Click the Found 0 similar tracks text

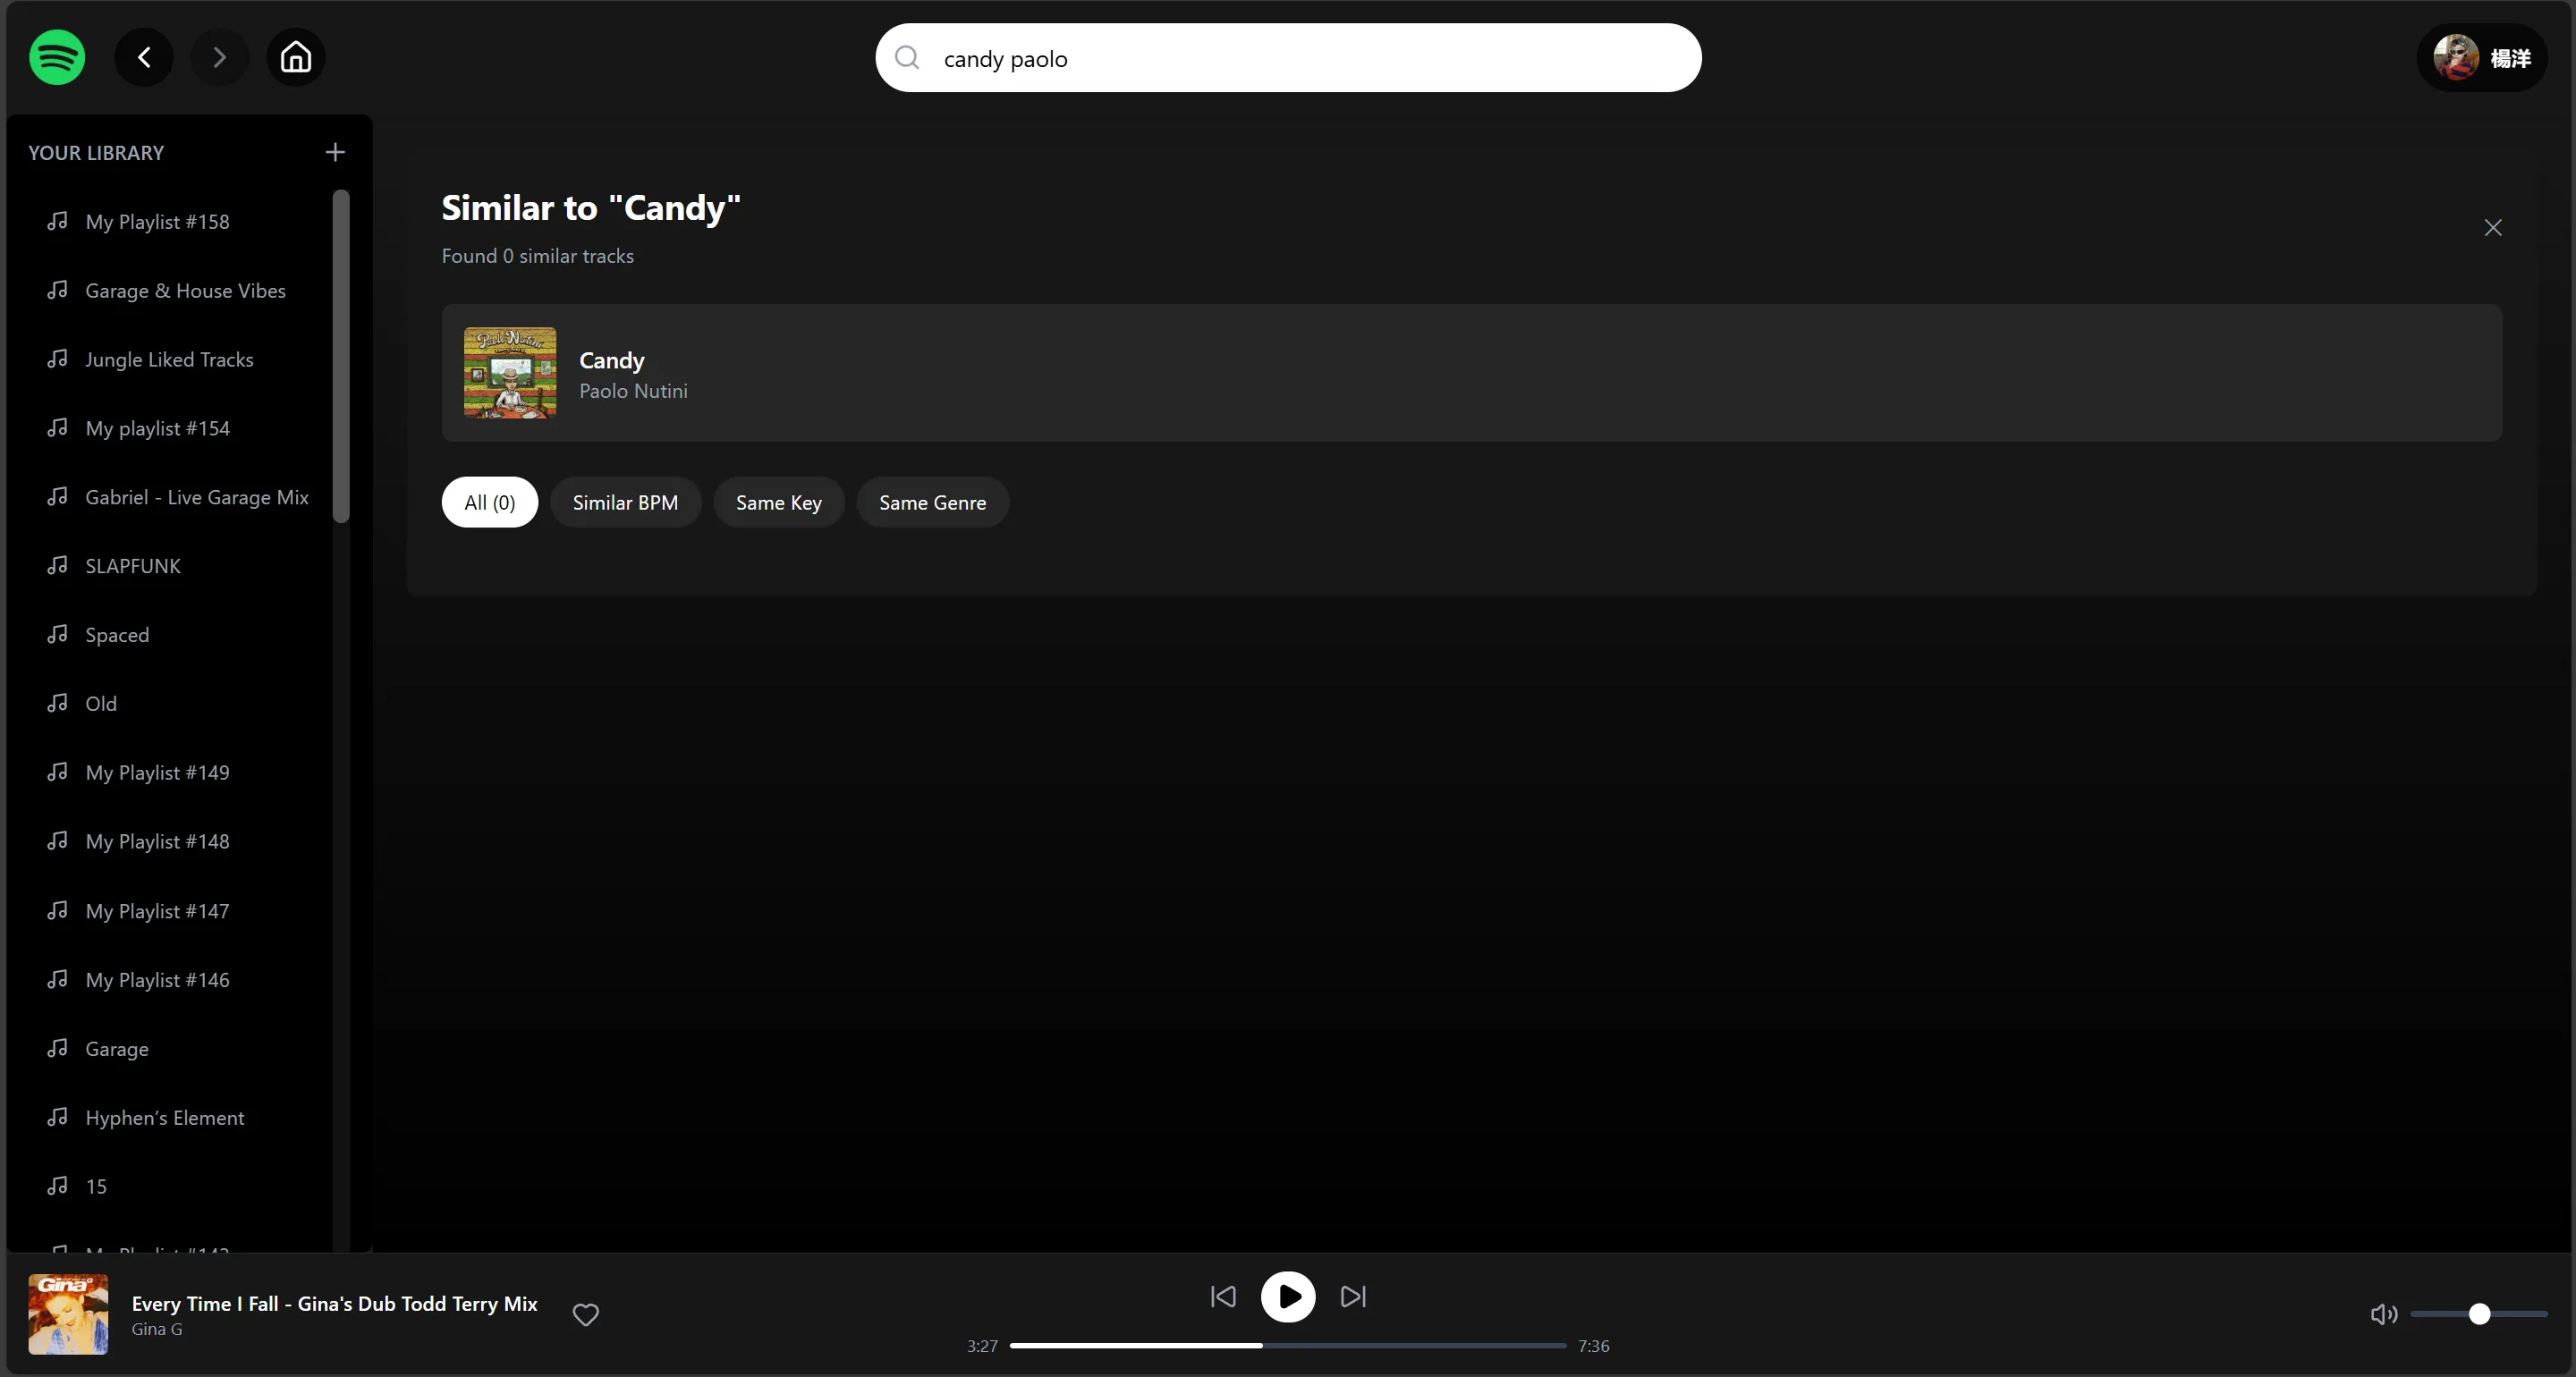click(x=538, y=256)
